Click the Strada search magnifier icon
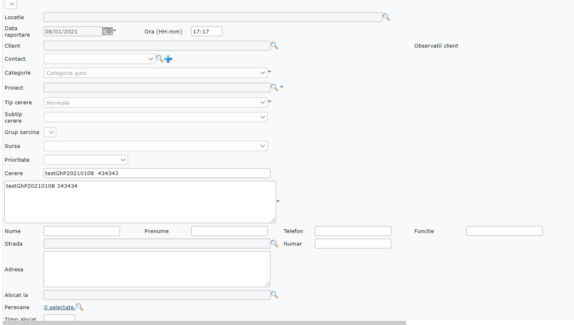This screenshot has height=325, width=574. pos(275,243)
